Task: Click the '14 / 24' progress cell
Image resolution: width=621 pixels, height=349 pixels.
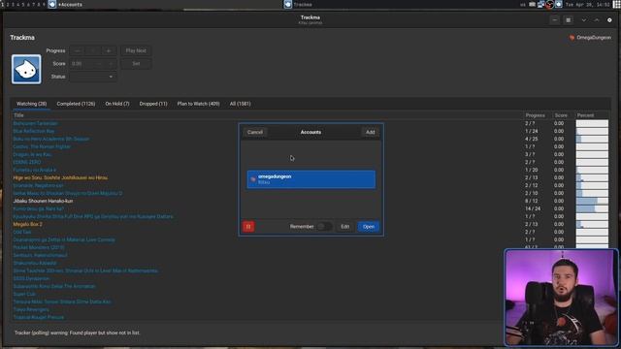Action: (x=533, y=209)
